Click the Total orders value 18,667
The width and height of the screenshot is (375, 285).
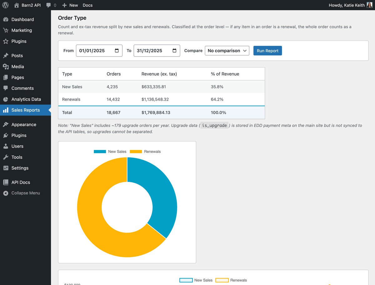(113, 112)
